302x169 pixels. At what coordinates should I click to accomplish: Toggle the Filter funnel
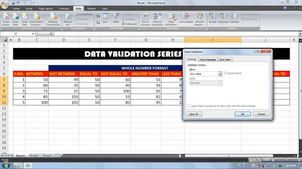click(116, 18)
